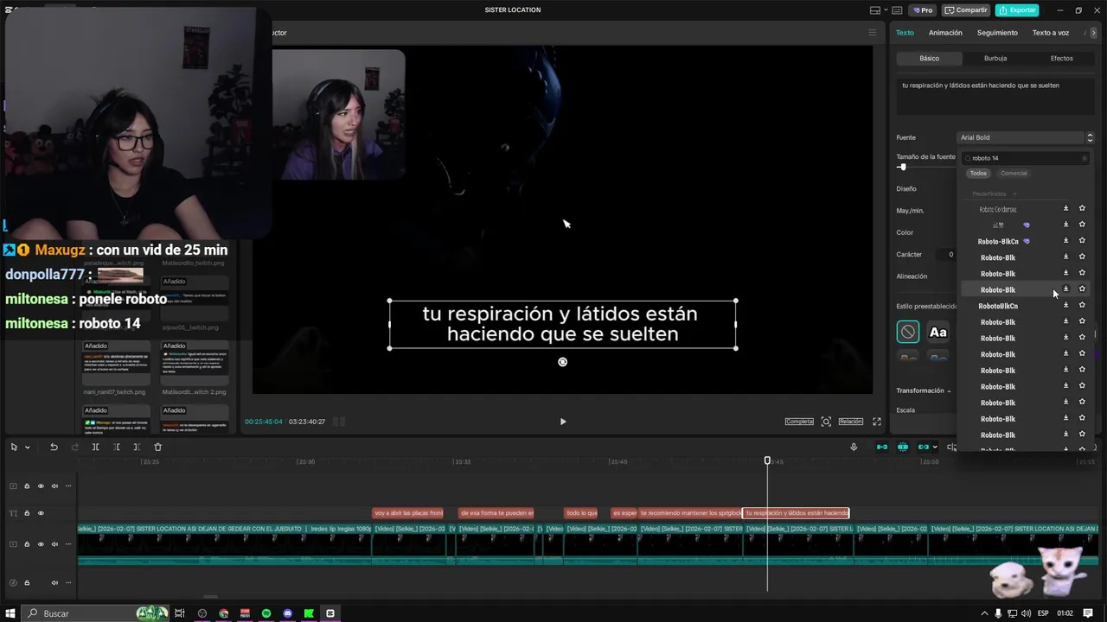
Task: Apply the Aa preset text style
Action: 937,332
